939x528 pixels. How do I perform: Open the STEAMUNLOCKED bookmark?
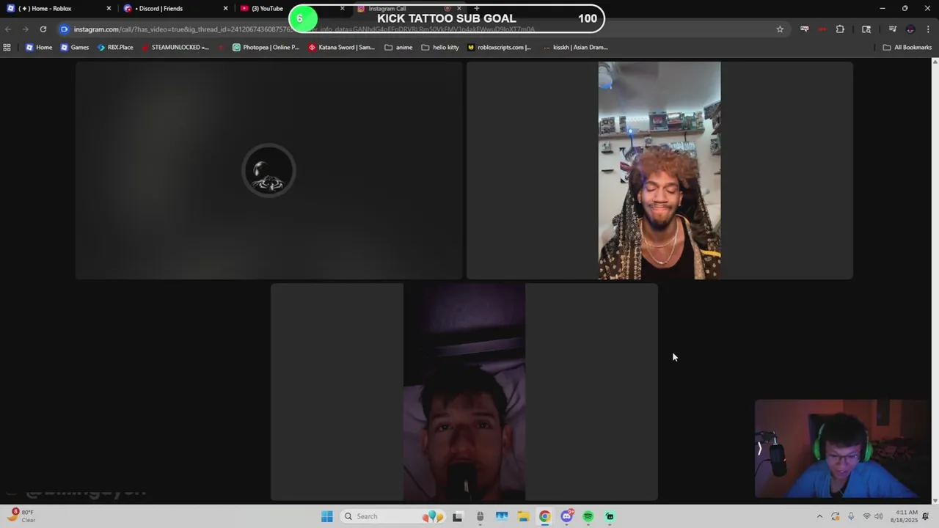pyautogui.click(x=175, y=47)
